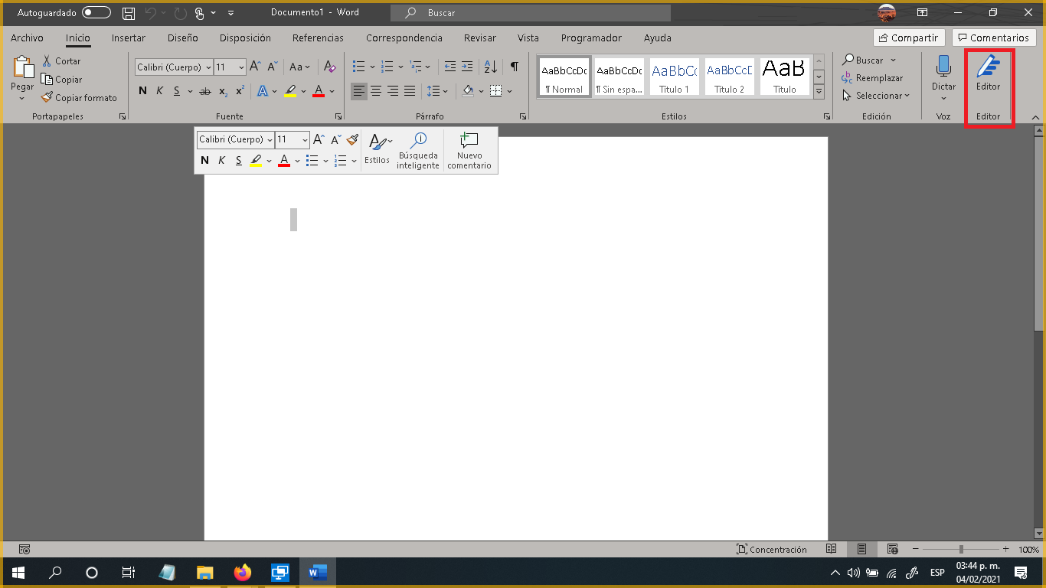Viewport: 1046px width, 588px height.
Task: Open Concentración focus mode
Action: (x=772, y=549)
